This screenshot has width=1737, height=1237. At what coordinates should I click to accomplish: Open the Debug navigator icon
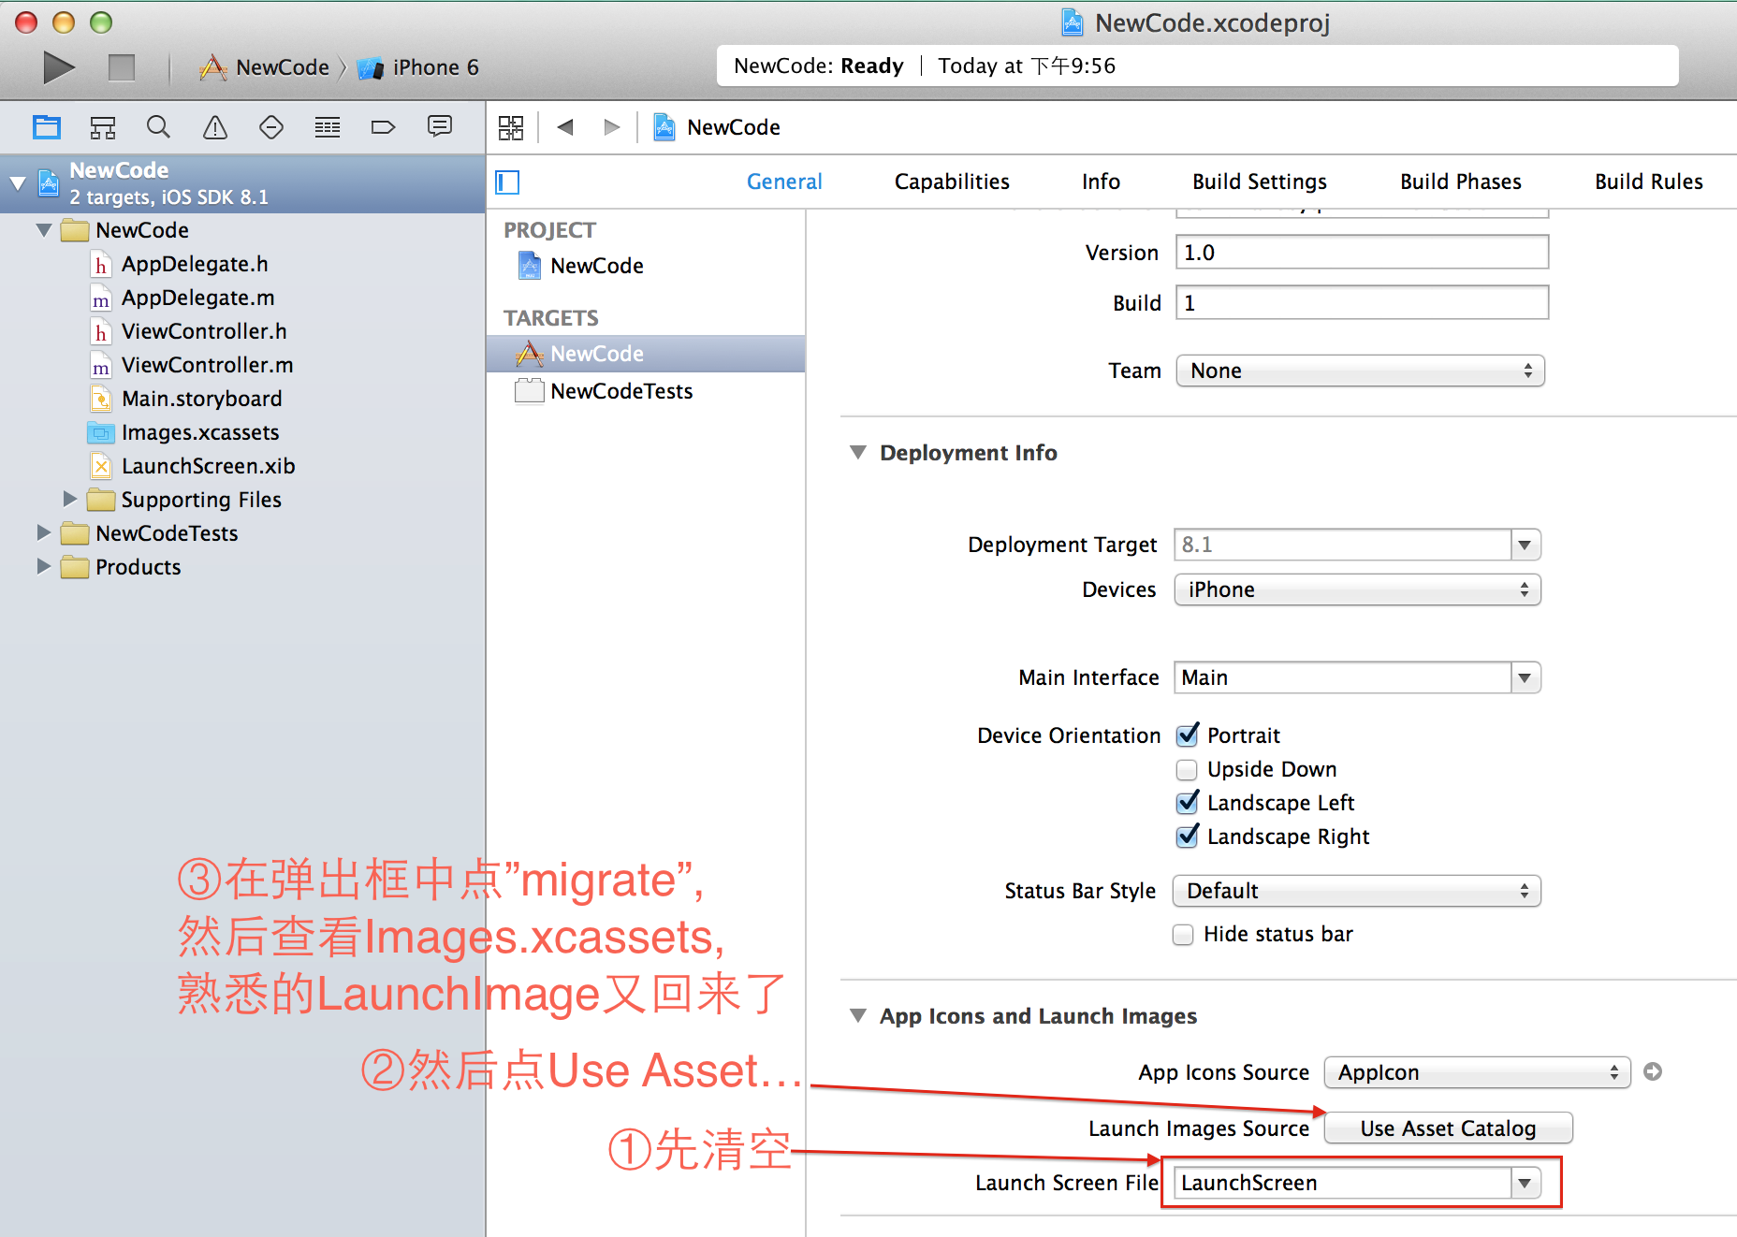point(328,127)
